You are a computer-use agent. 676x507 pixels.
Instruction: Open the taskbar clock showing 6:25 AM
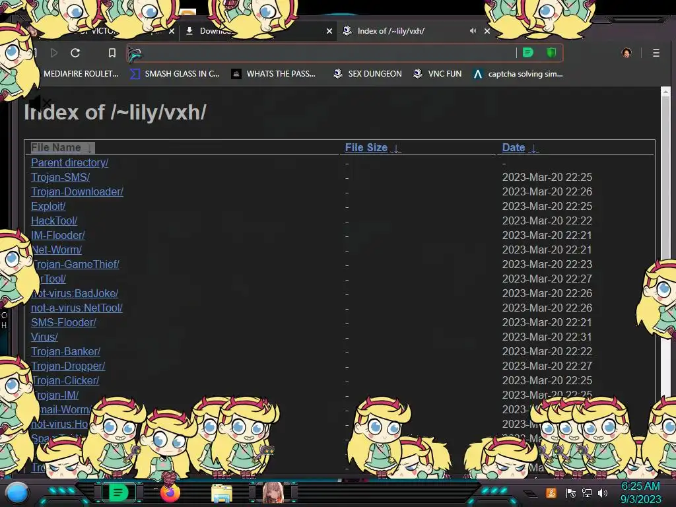pyautogui.click(x=640, y=492)
